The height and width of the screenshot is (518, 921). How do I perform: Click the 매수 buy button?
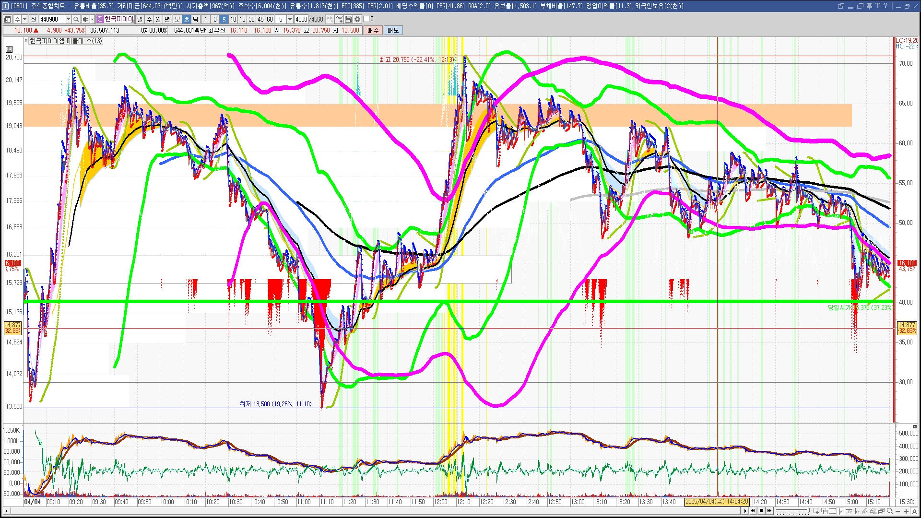pos(373,30)
